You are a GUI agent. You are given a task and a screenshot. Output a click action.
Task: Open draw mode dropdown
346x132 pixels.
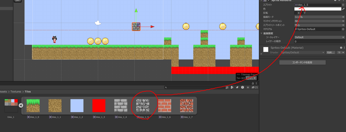pos(320,17)
